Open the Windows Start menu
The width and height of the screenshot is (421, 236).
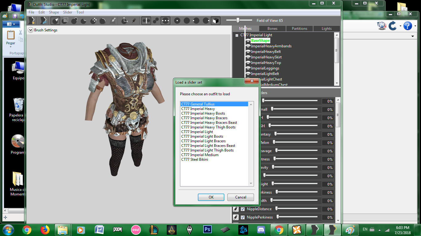pos(8,229)
